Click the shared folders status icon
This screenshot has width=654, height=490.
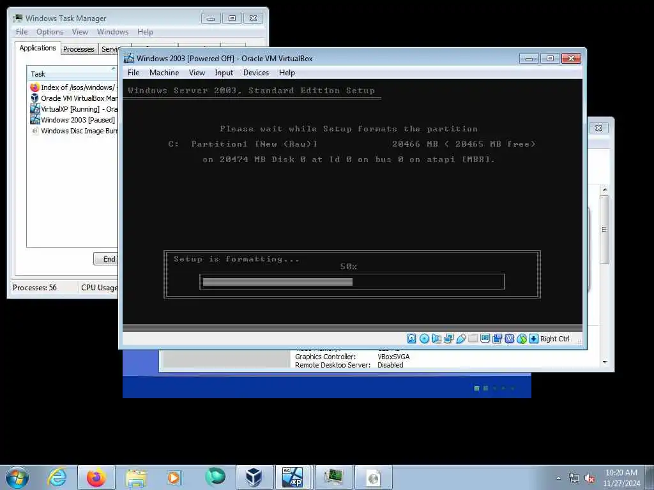[x=473, y=338]
